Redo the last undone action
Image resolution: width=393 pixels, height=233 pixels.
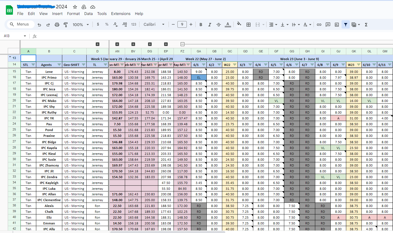(x=48, y=25)
